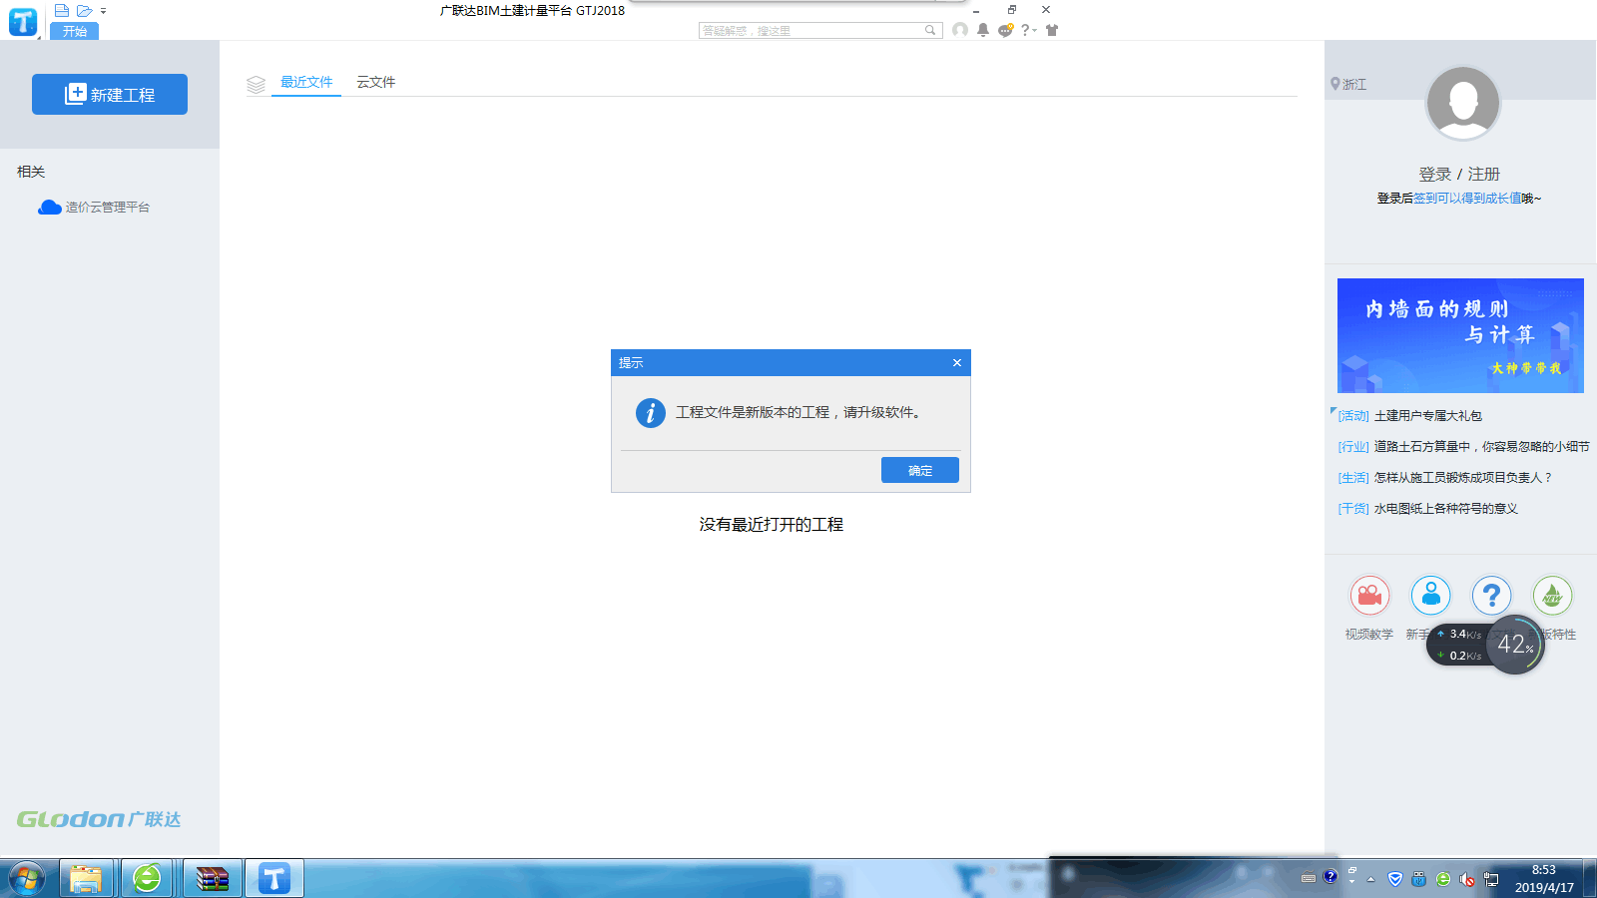Click the new file icon in quick access toolbar
Viewport: 1597px width, 898px height.
[62, 10]
